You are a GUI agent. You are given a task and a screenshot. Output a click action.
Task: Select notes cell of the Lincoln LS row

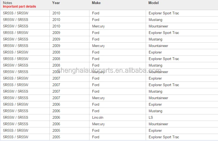coord(15,117)
